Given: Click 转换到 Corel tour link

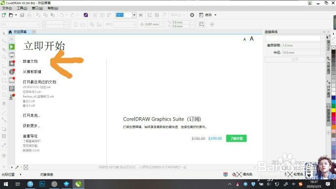Looking at the screenshot, I should [x=31, y=151].
